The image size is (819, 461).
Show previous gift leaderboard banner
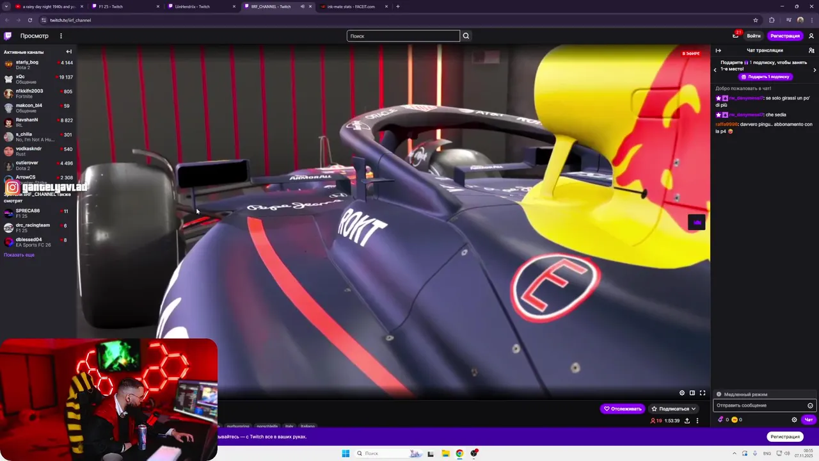[x=715, y=70]
